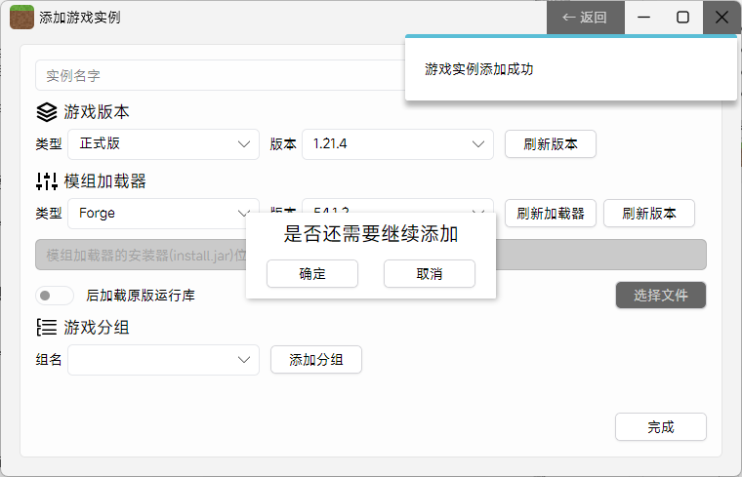Confirm with 确定 in the dialog
Screen dimensions: 742x477
(312, 274)
